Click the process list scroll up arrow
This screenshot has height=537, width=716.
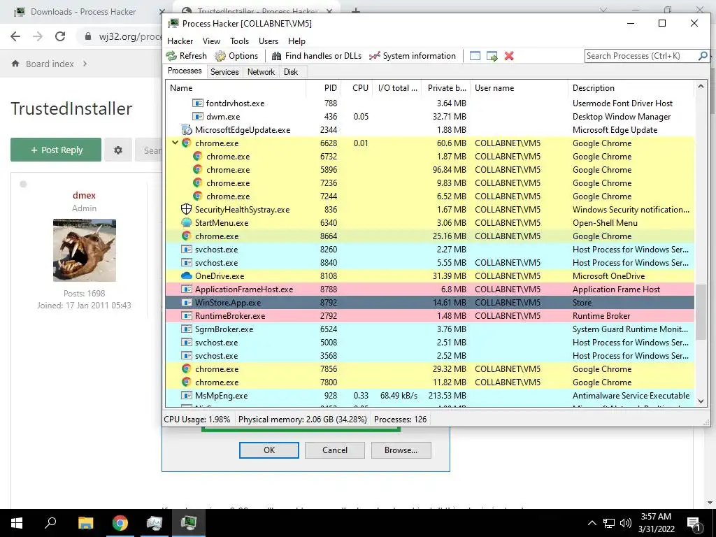(701, 86)
